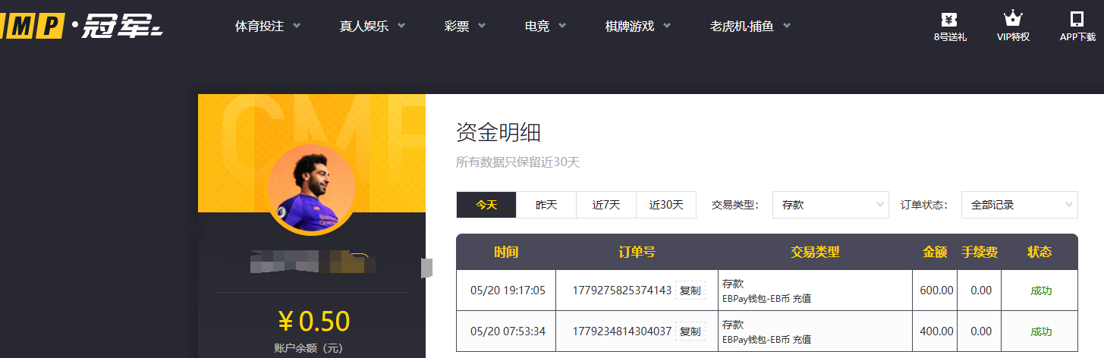The width and height of the screenshot is (1104, 358).
Task: Open the 8号送礼 gift icon
Action: (949, 19)
